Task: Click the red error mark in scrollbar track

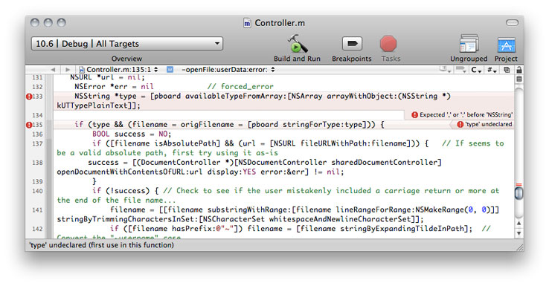Action: (519, 184)
